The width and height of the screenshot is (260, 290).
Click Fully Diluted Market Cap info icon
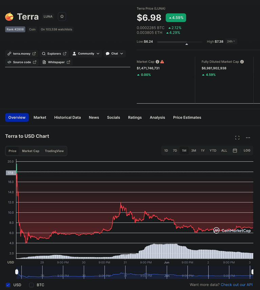(242, 61)
